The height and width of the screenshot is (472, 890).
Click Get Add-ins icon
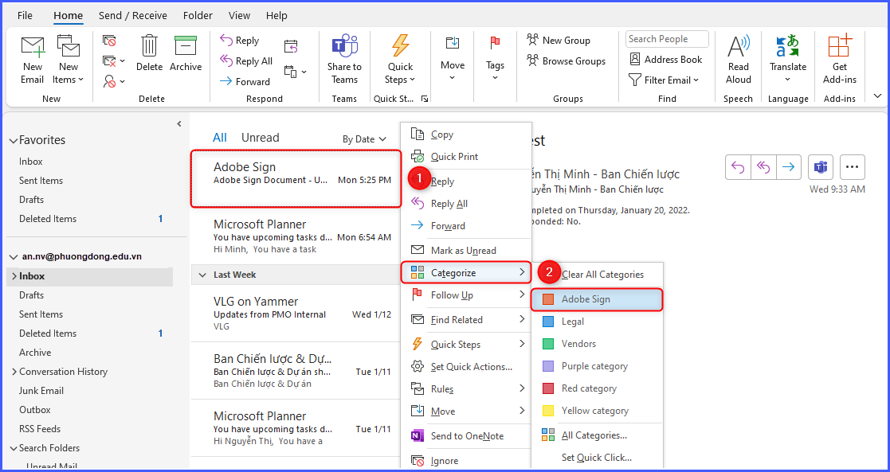840,45
